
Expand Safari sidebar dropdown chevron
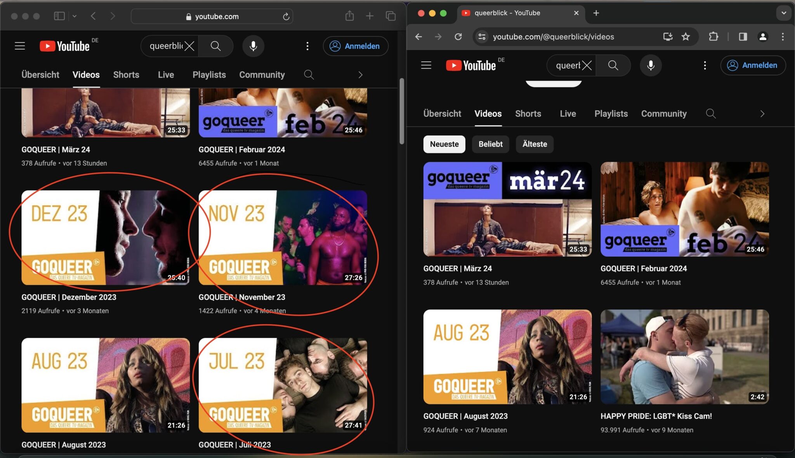(x=75, y=16)
